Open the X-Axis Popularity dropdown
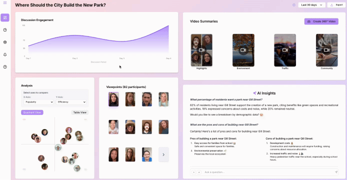347x180 pixels. [x=38, y=102]
